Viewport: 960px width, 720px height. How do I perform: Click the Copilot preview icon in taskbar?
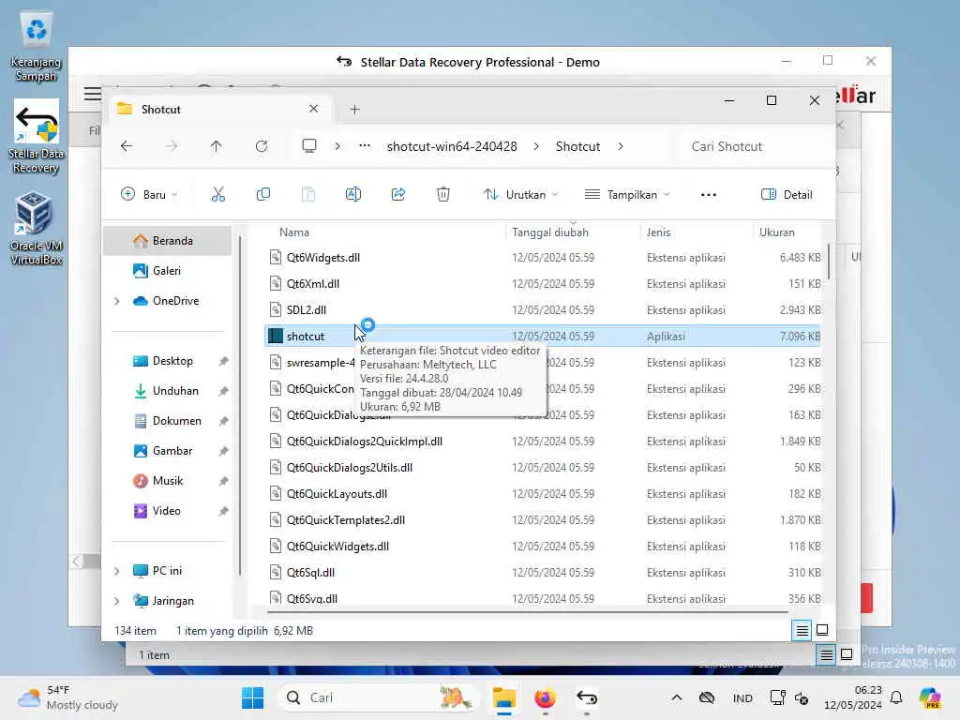(930, 697)
